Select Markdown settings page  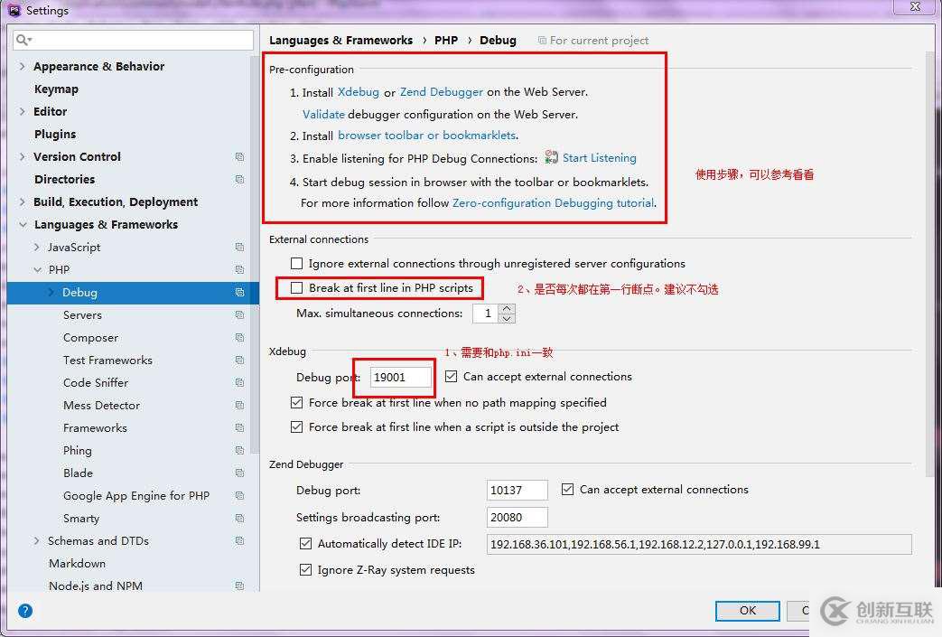click(x=77, y=563)
